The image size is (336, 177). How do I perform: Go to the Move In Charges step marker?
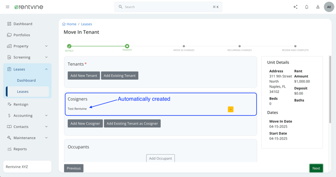[184, 46]
